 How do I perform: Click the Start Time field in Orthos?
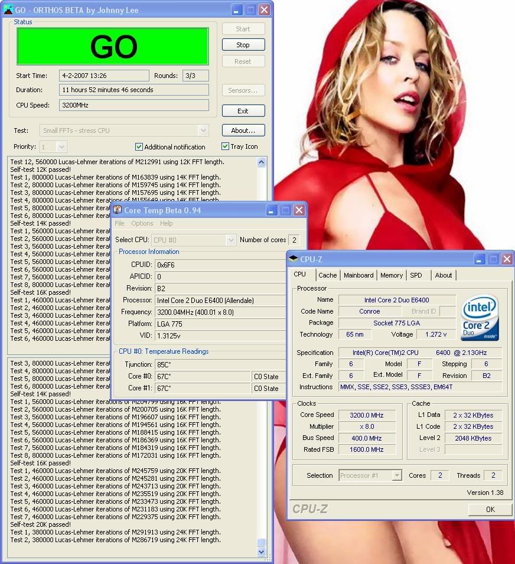[104, 76]
